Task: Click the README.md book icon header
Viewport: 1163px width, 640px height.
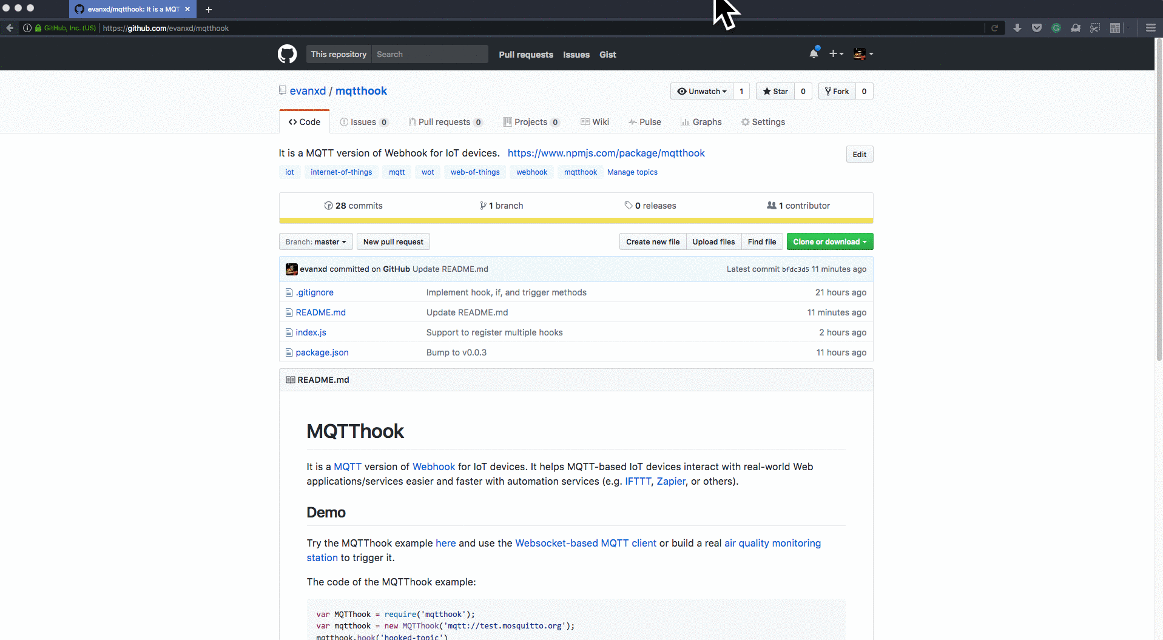Action: click(x=290, y=380)
